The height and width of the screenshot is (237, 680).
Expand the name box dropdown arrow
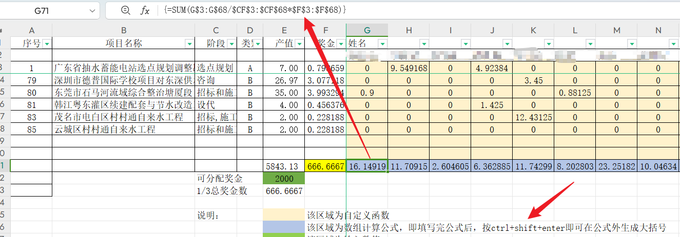click(92, 10)
